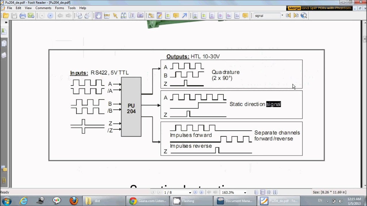Open the Tools menu
The width and height of the screenshot is (367, 206).
click(72, 8)
